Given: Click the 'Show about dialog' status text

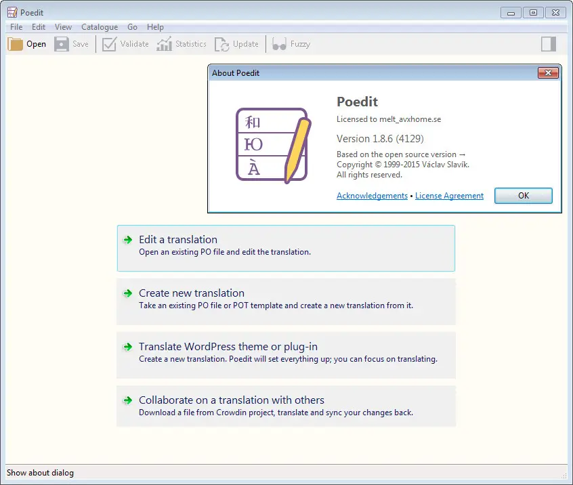Looking at the screenshot, I should [x=40, y=473].
